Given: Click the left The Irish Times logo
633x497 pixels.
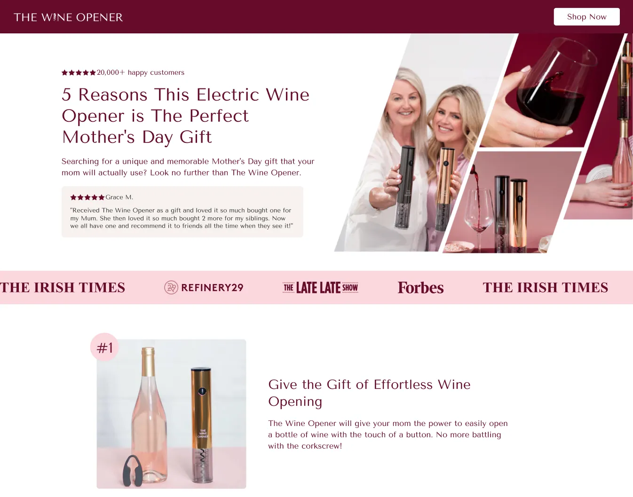Looking at the screenshot, I should (x=62, y=287).
